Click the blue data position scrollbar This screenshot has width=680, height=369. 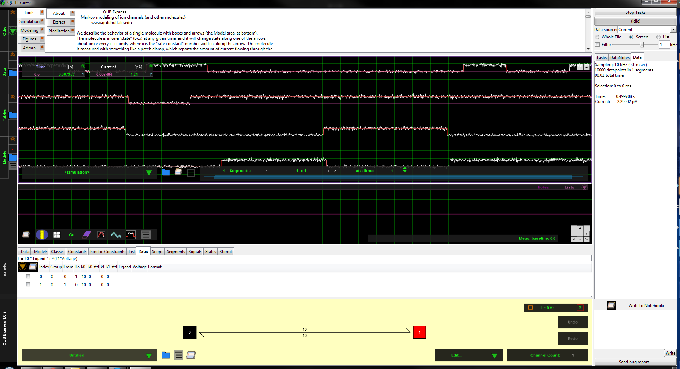click(393, 177)
